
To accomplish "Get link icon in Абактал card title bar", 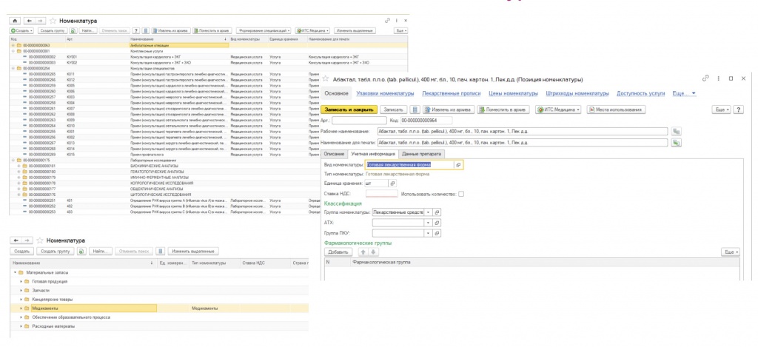I will click(705, 78).
